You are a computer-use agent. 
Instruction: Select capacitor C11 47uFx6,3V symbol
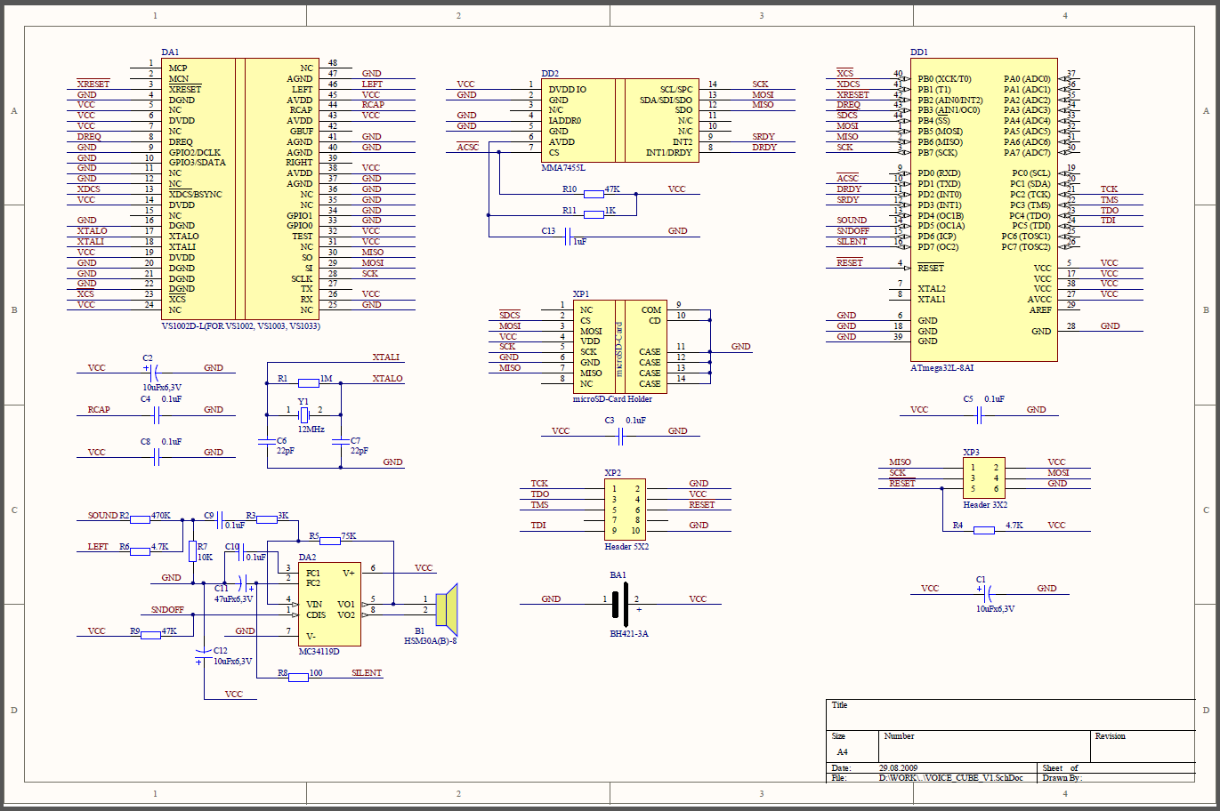click(x=245, y=583)
